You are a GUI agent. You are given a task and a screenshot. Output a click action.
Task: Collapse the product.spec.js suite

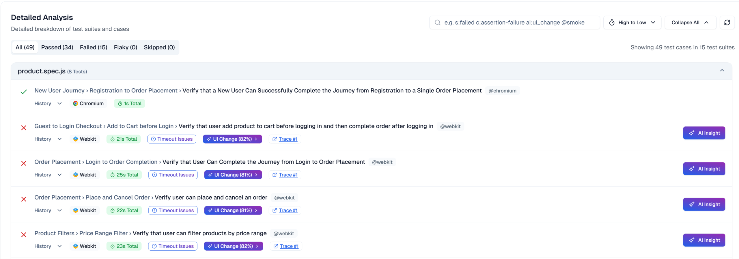click(722, 71)
